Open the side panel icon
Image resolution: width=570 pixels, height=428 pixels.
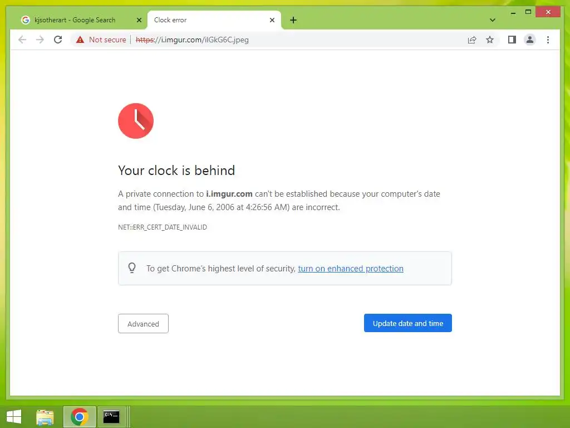512,40
